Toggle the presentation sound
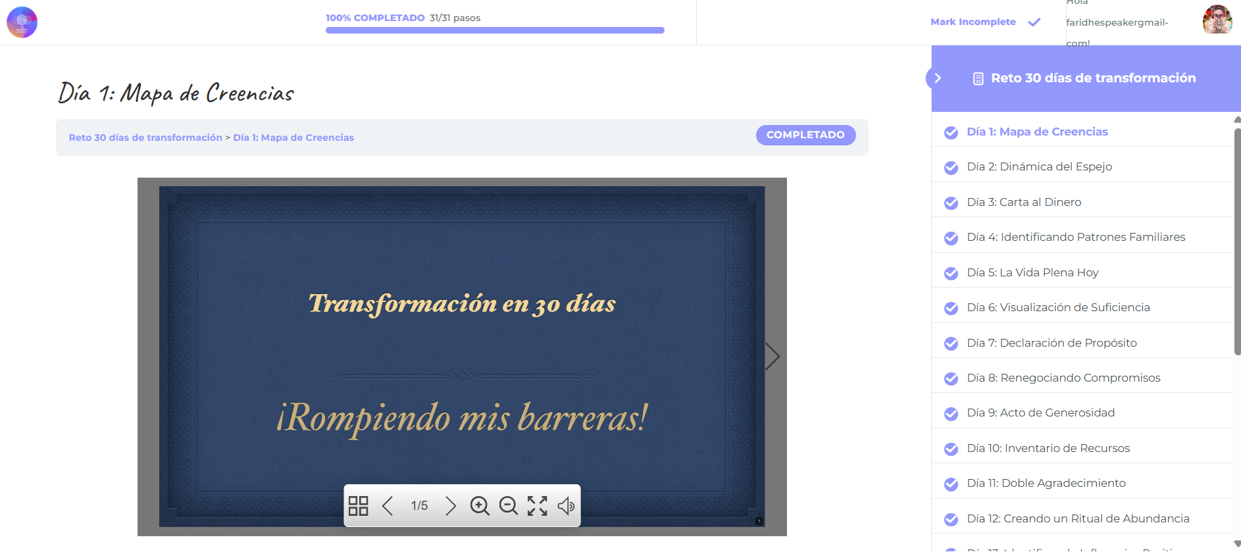The height and width of the screenshot is (552, 1241). (566, 506)
